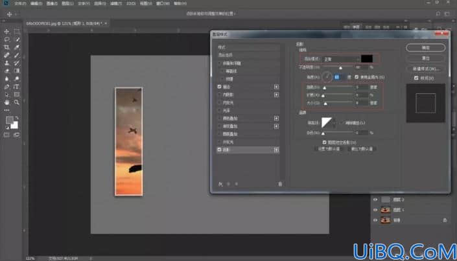Click Reset to Default button
Image resolution: width=457 pixels, height=261 pixels.
[362, 149]
